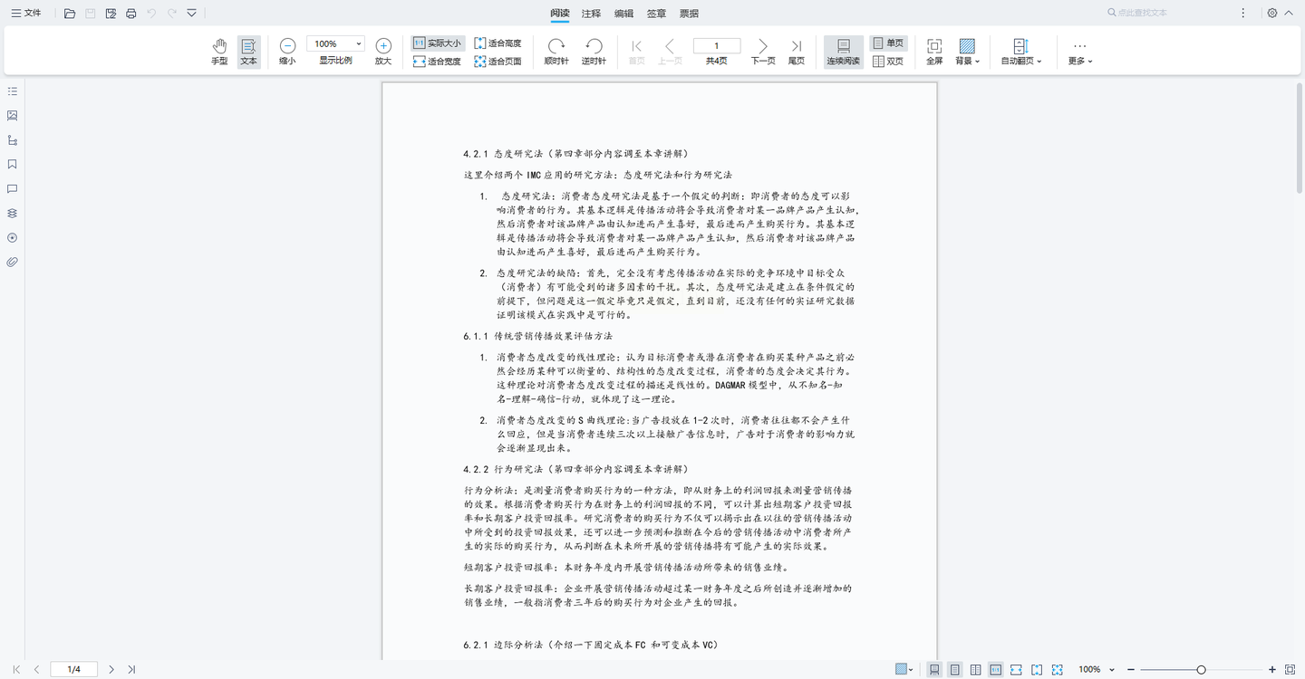The height and width of the screenshot is (679, 1305).
Task: Open the Auto Flip (自动翻页) dropdown
Action: click(x=1020, y=53)
